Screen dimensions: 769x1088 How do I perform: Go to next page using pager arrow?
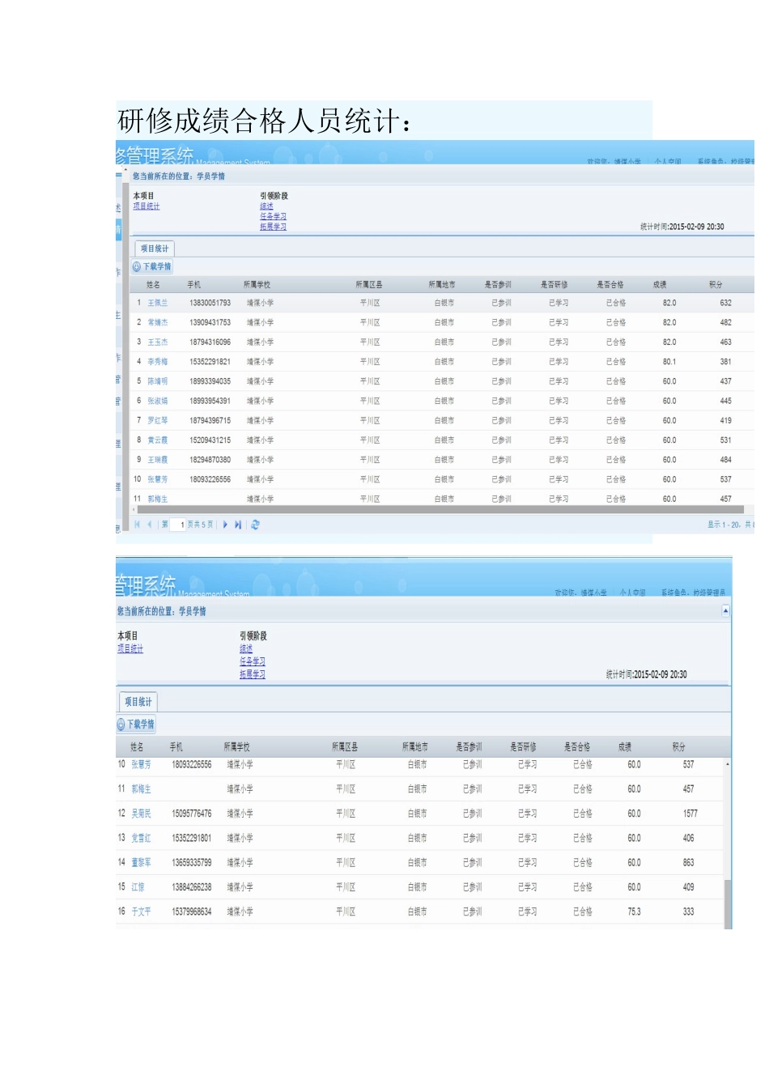tap(225, 525)
